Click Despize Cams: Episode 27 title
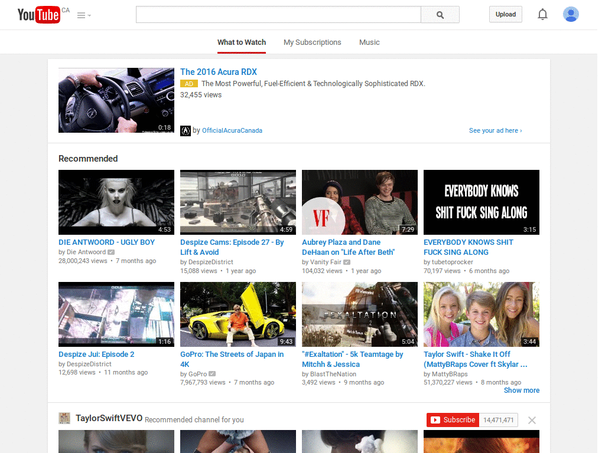This screenshot has height=453, width=605. pos(232,247)
